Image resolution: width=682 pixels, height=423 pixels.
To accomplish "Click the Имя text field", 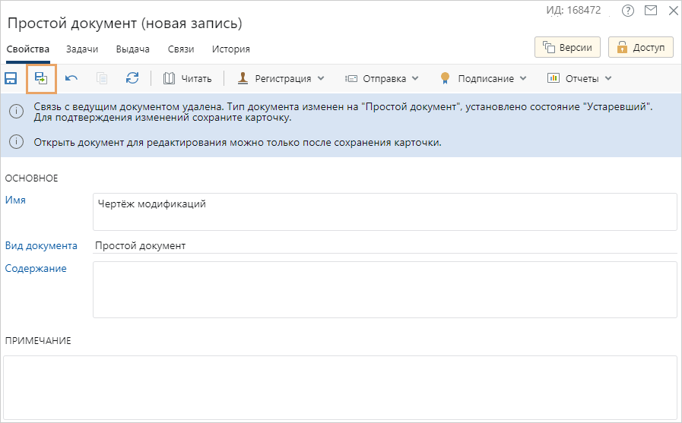I will tap(384, 212).
